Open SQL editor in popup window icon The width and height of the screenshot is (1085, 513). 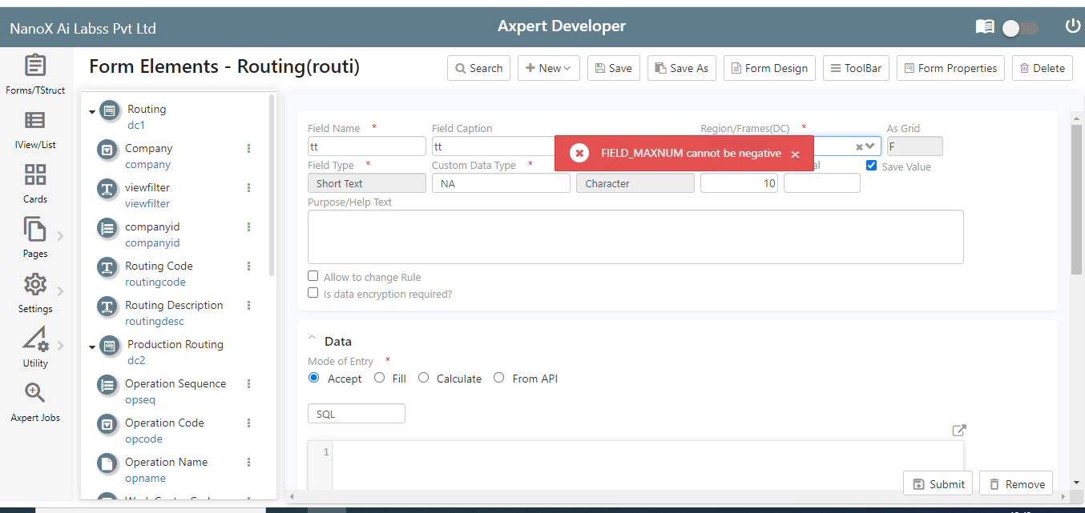click(958, 431)
